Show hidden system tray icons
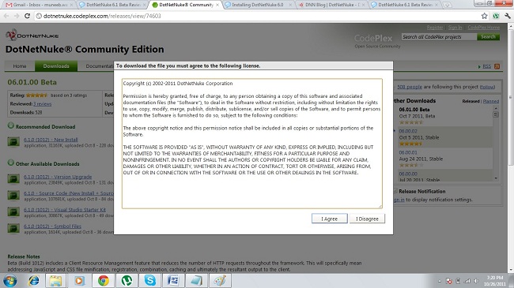Viewport: 514px width, 288px height. click(440, 281)
